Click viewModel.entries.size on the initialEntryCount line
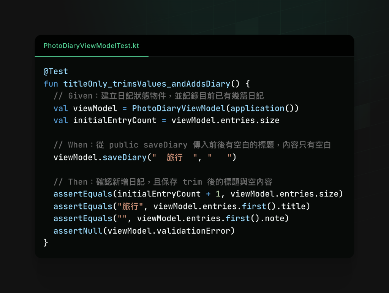Viewport: 389px width, 293px height. click(225, 120)
